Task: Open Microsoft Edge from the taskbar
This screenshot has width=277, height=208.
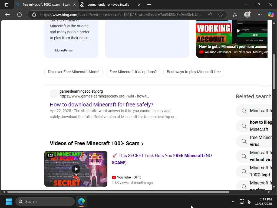Action: (x=81, y=201)
